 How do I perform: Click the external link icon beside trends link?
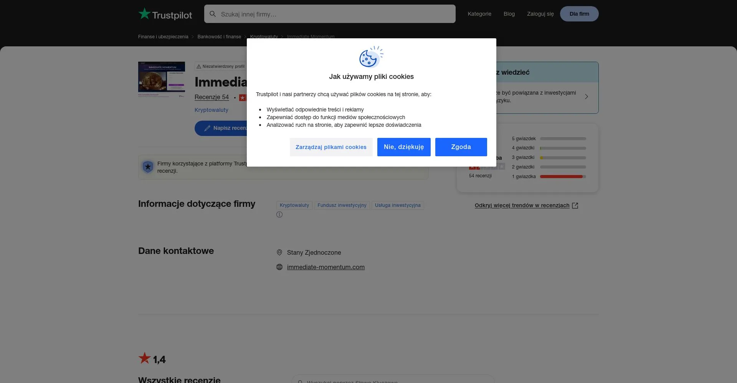(x=575, y=206)
